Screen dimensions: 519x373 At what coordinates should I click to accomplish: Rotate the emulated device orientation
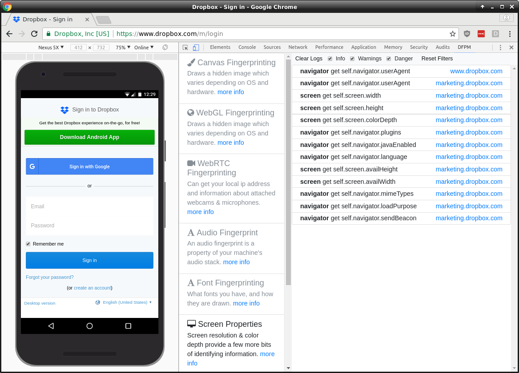pos(165,48)
